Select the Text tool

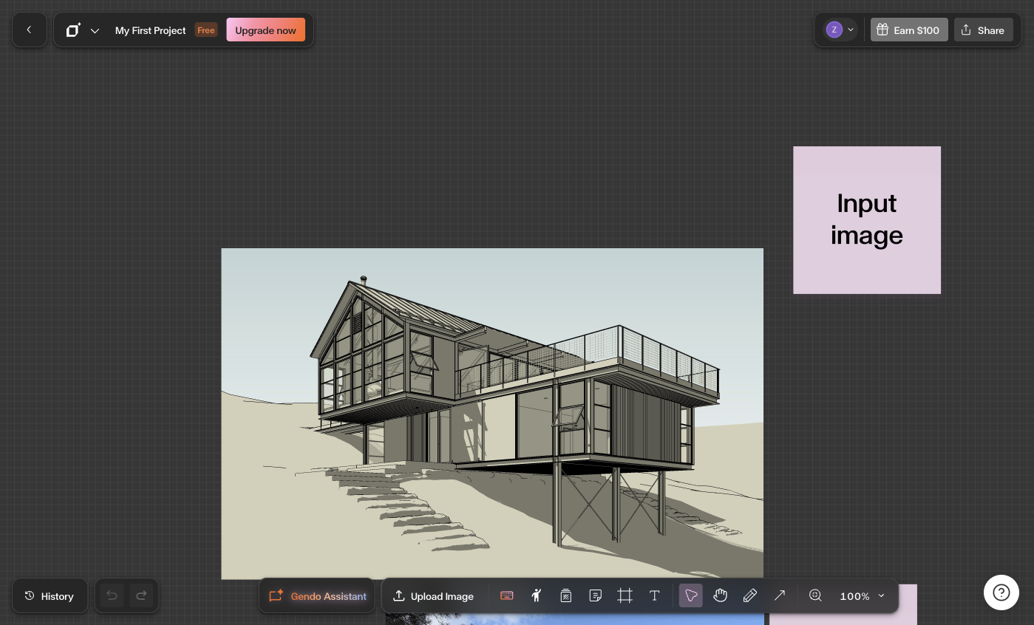[x=655, y=595]
